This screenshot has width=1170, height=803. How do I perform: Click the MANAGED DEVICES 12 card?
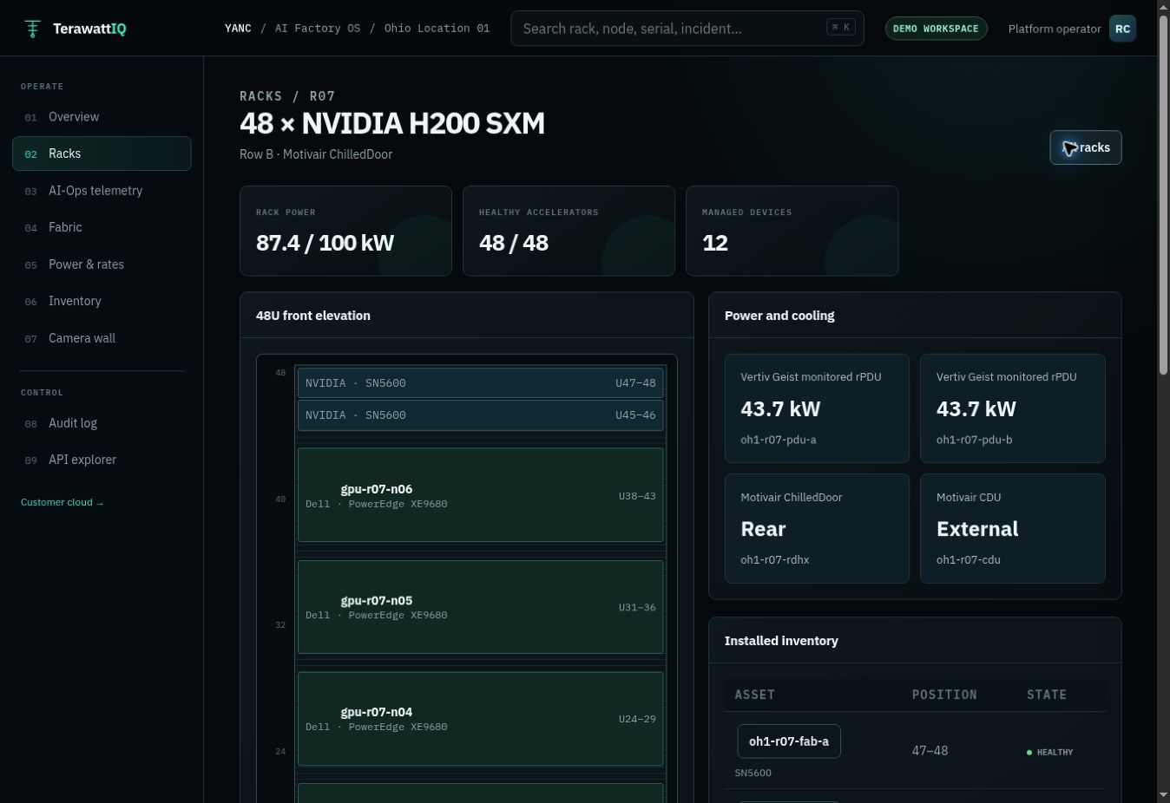[792, 232]
